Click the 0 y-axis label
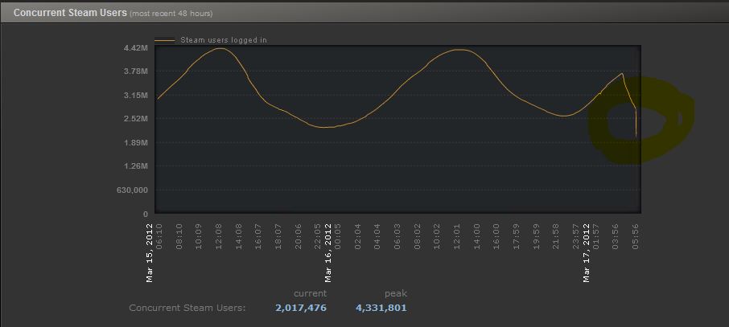 click(146, 215)
